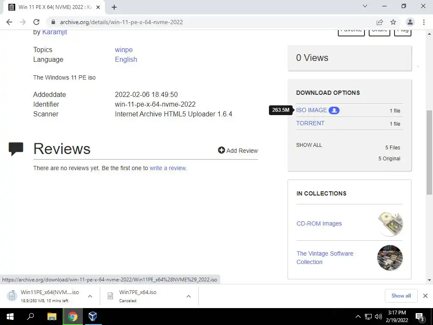The image size is (433, 325).
Task: Click "The Windows 11 PE iso" description
Action: coord(64,77)
